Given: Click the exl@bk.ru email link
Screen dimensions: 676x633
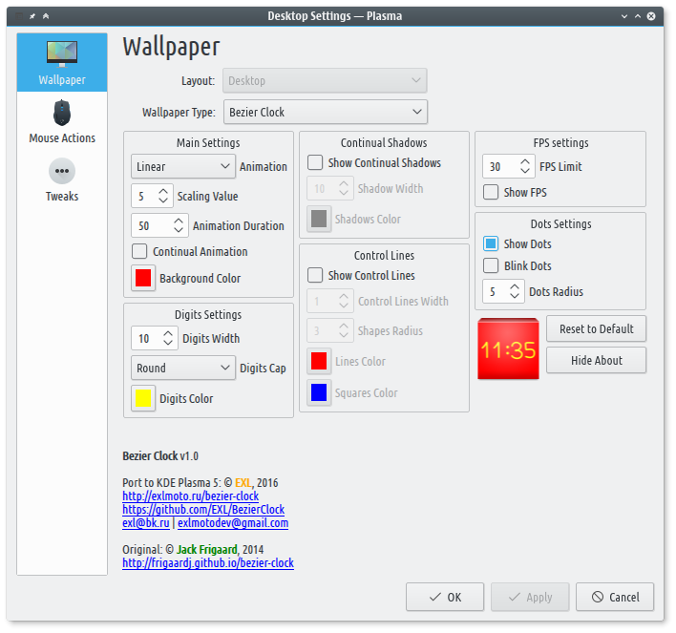Looking at the screenshot, I should coord(146,522).
